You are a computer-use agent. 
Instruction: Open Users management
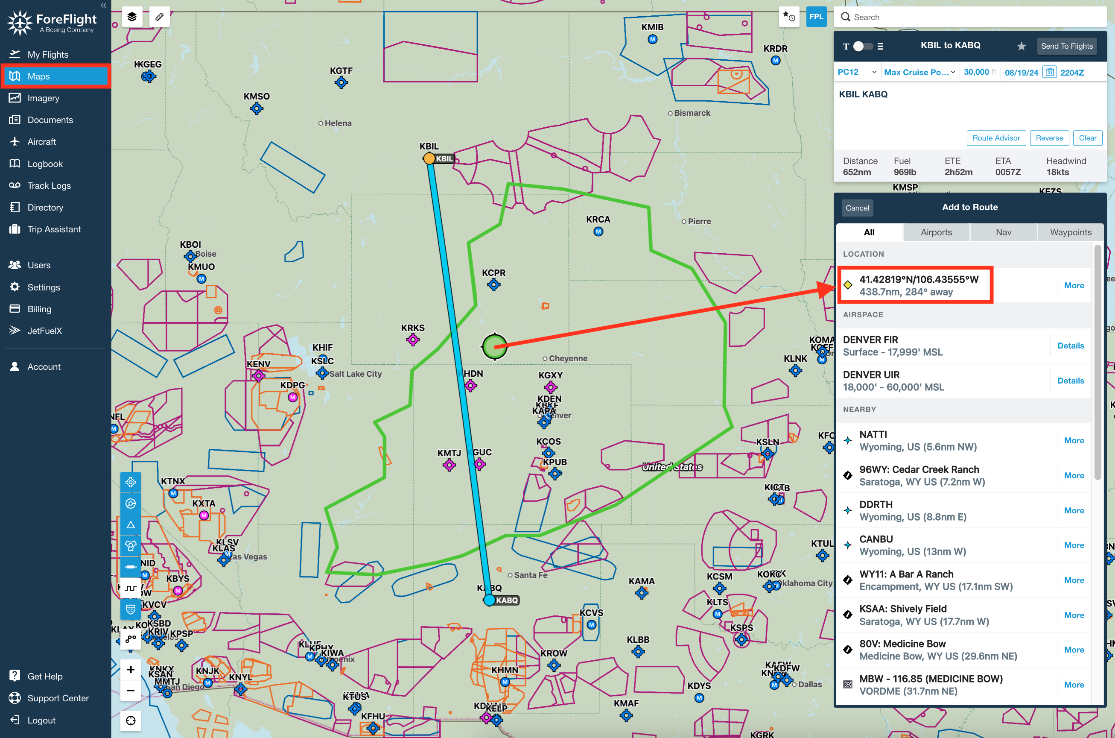pyautogui.click(x=55, y=265)
